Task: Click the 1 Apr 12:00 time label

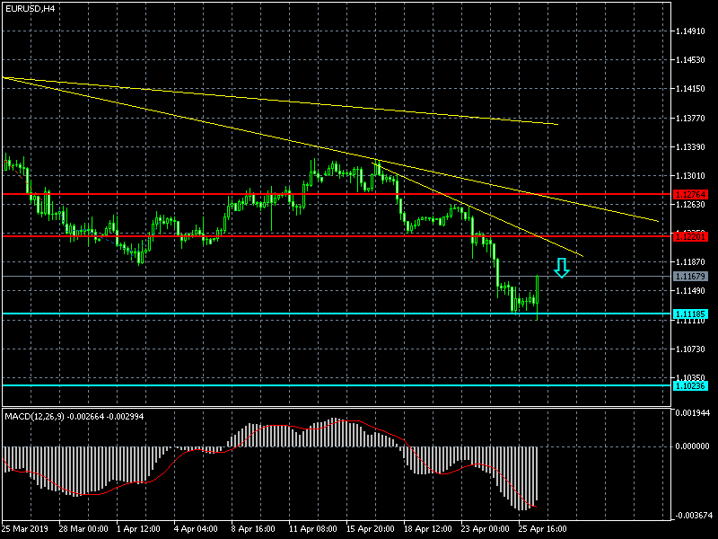Action: [139, 528]
